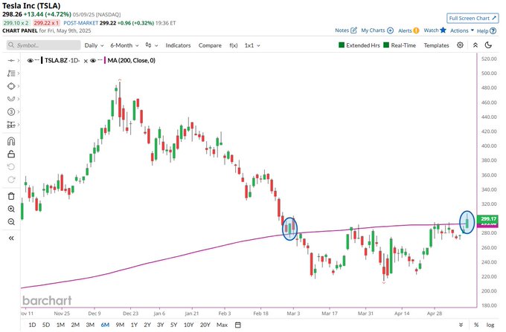The height and width of the screenshot is (332, 506).
Task: Select the 5Y range tab
Action: (173, 325)
